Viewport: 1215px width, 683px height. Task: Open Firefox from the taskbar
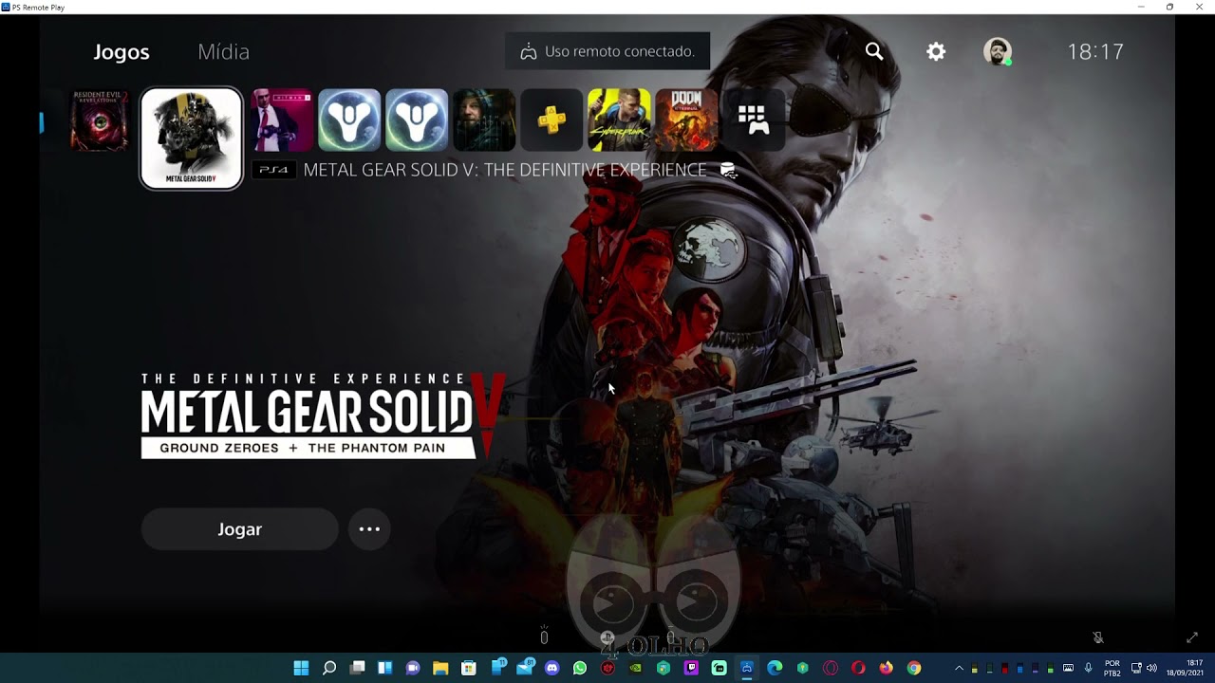886,668
